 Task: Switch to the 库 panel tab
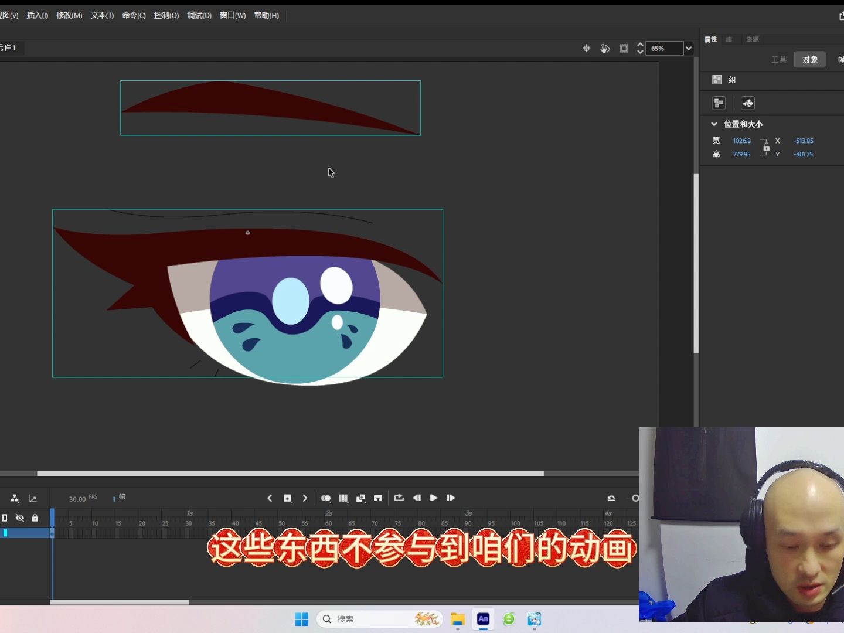pos(729,39)
